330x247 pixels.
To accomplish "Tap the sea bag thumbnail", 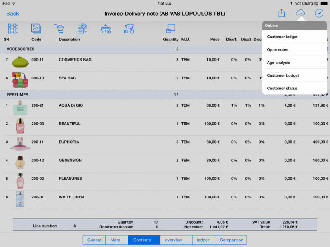I will 20,80.
